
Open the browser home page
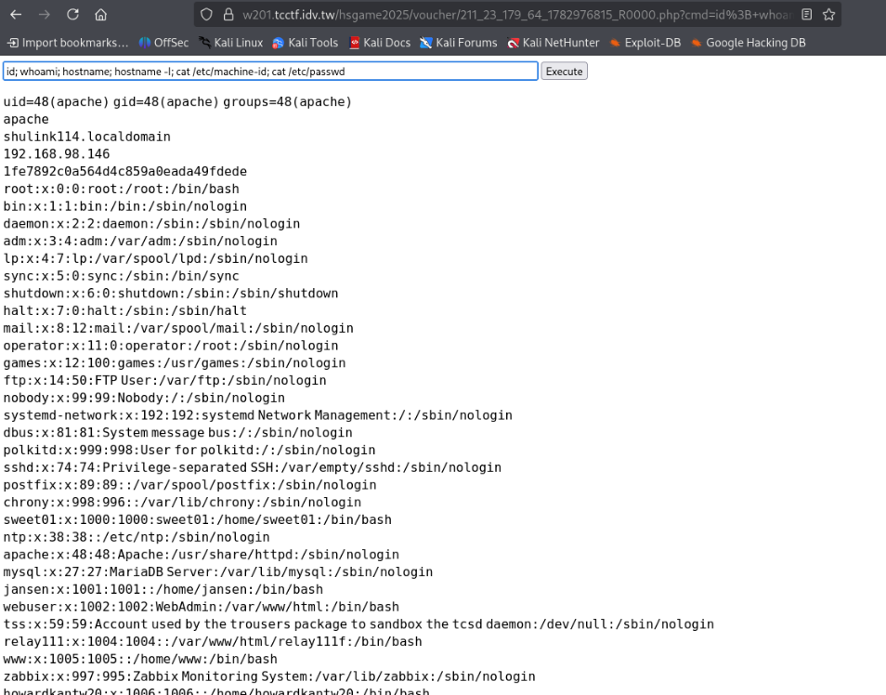(100, 15)
